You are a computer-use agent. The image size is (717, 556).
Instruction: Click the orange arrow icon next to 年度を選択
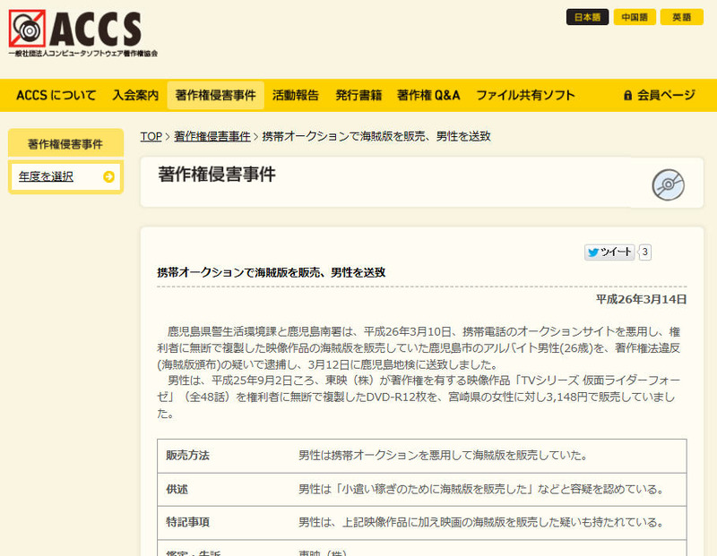click(x=109, y=176)
